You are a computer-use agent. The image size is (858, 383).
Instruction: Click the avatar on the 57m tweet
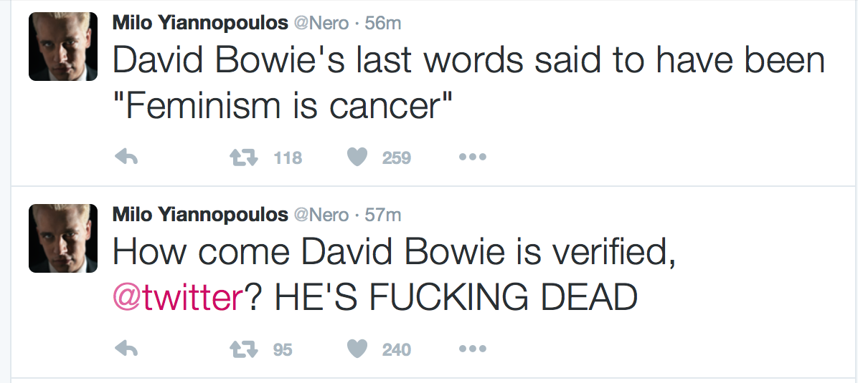pyautogui.click(x=63, y=238)
